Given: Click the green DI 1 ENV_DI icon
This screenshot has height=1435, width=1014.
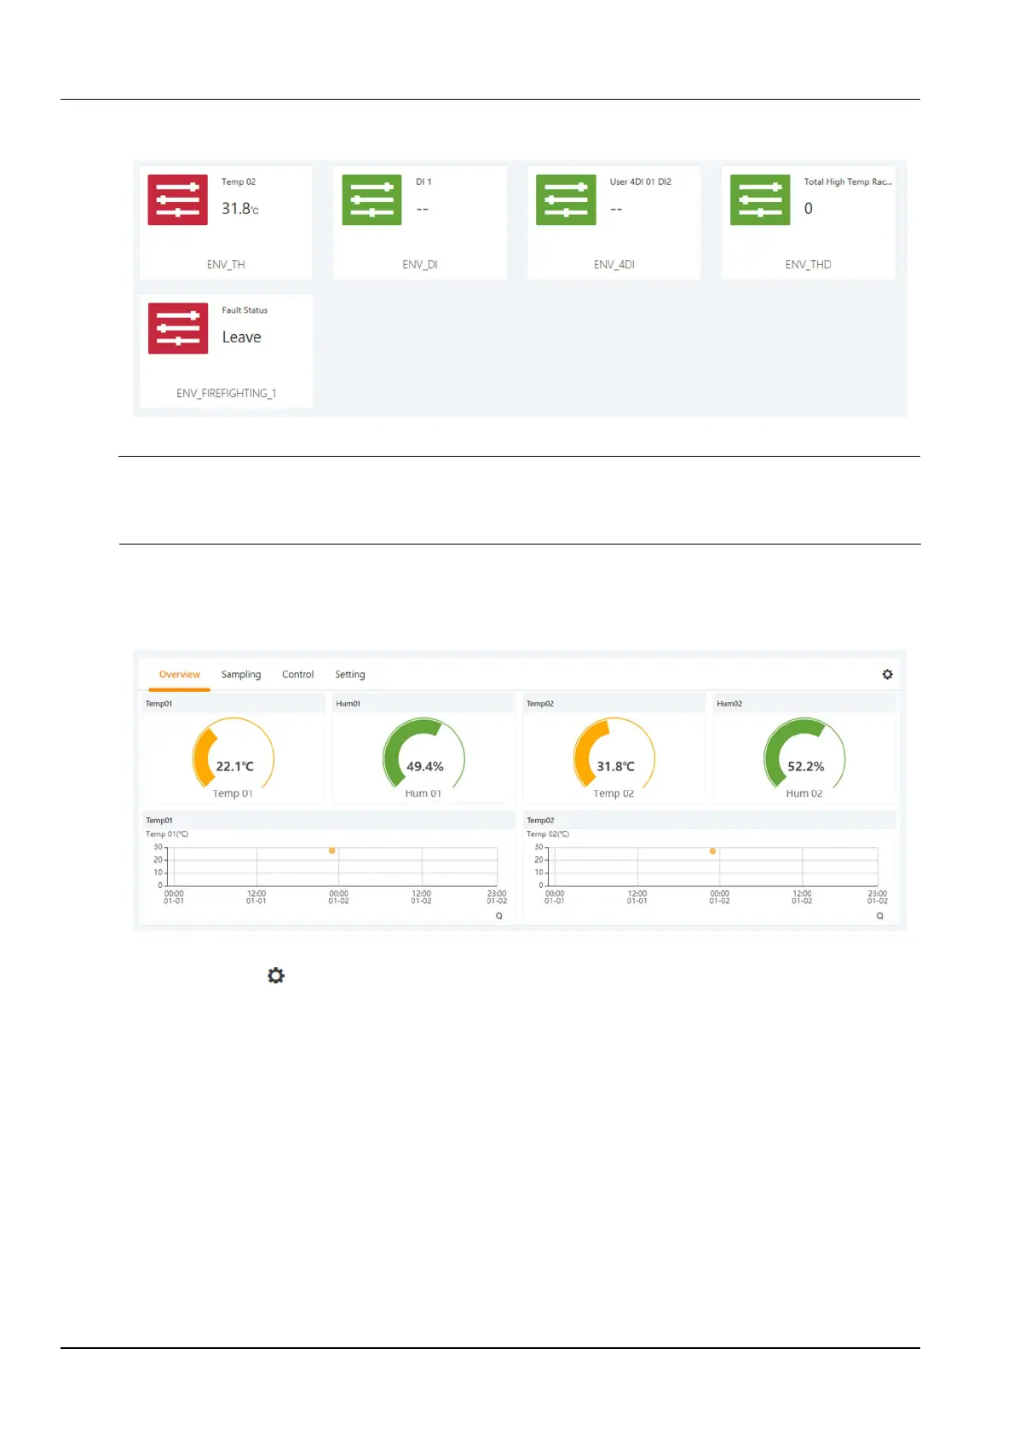Looking at the screenshot, I should [x=372, y=200].
